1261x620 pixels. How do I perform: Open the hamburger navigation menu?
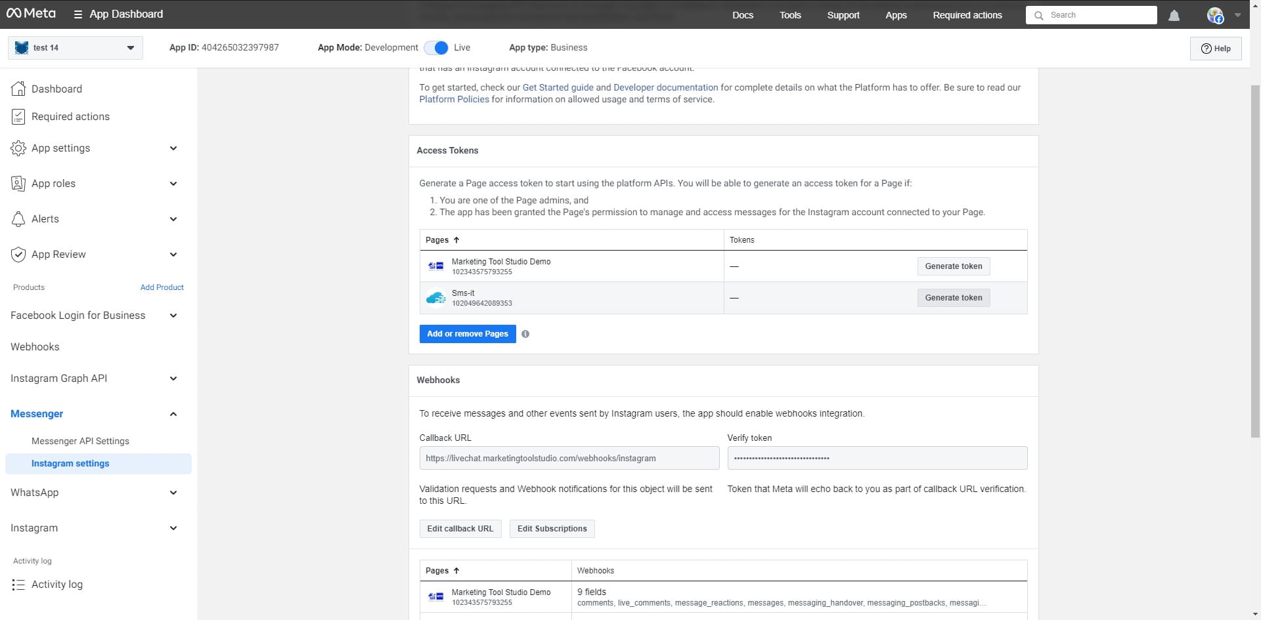pos(77,14)
